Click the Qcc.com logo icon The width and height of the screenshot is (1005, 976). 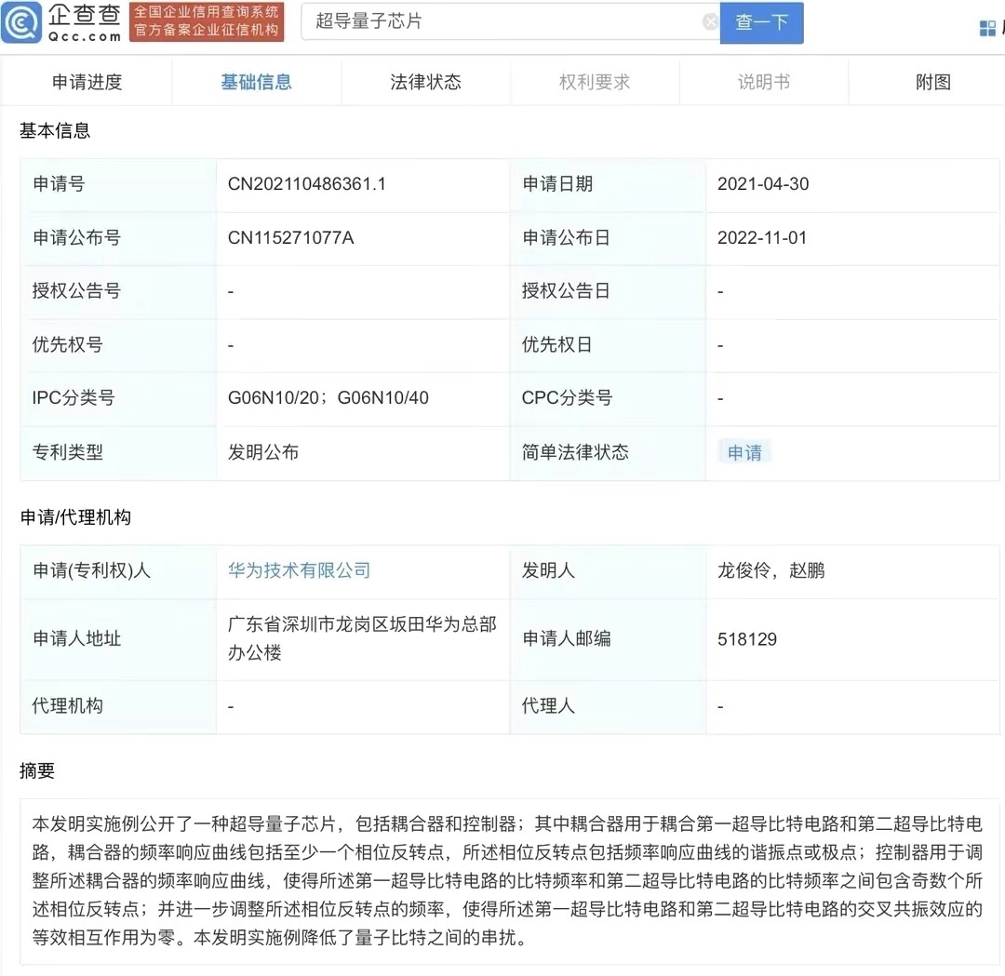click(x=21, y=22)
